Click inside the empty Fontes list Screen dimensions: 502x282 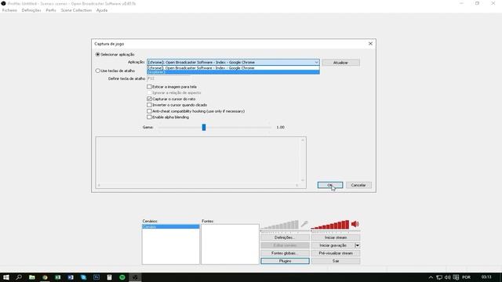230,244
